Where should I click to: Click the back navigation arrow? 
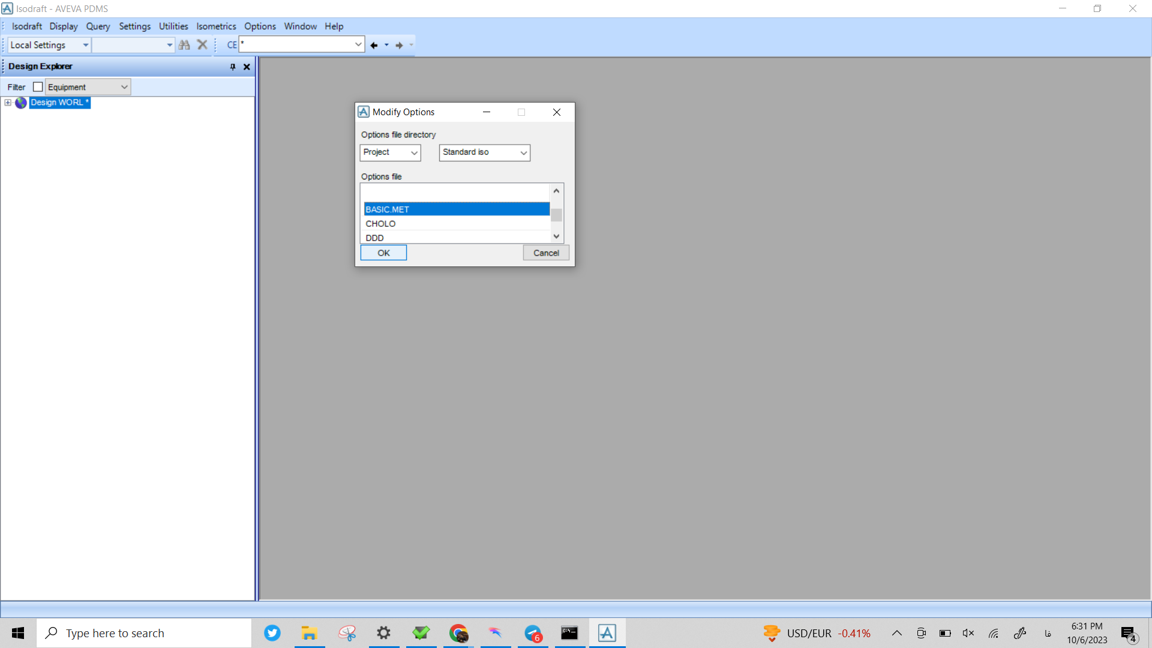point(374,46)
